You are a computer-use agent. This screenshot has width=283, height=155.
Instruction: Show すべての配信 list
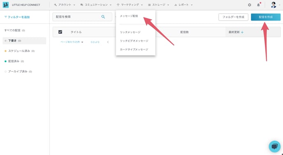point(15,31)
